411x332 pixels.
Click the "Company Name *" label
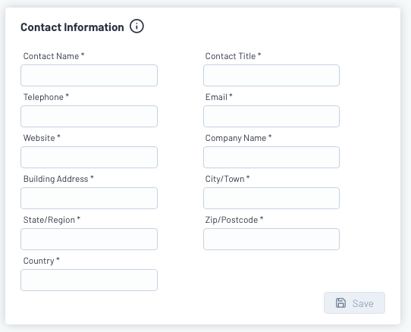tap(238, 138)
